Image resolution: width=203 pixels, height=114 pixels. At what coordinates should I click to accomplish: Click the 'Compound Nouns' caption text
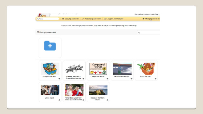point(97,77)
